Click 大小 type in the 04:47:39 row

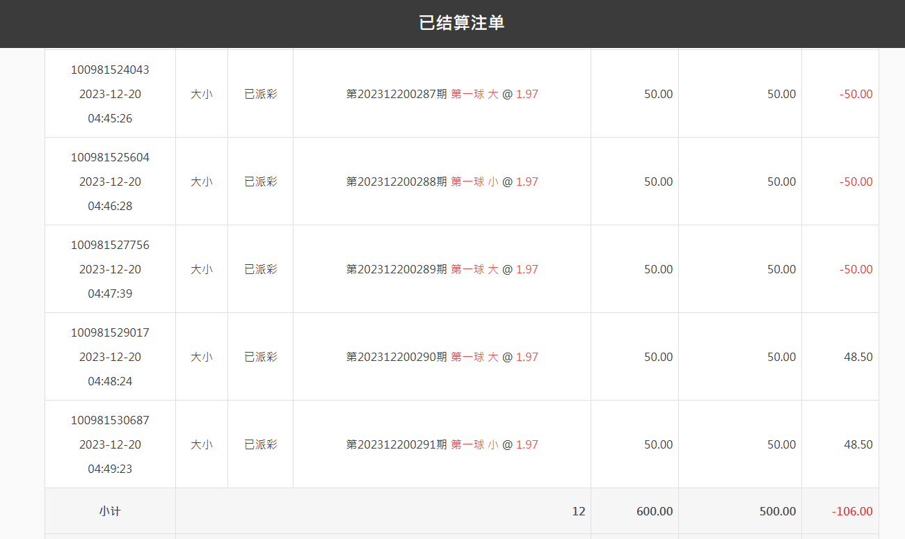tap(202, 269)
